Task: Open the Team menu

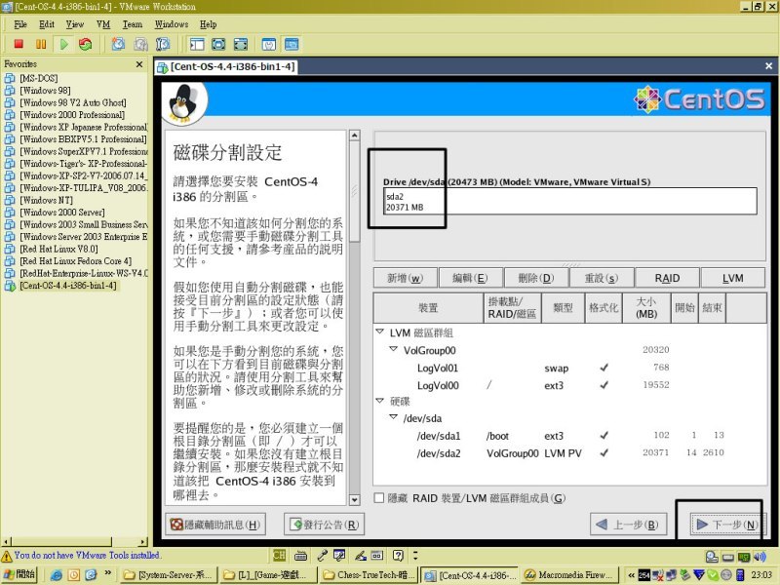Action: pos(133,24)
